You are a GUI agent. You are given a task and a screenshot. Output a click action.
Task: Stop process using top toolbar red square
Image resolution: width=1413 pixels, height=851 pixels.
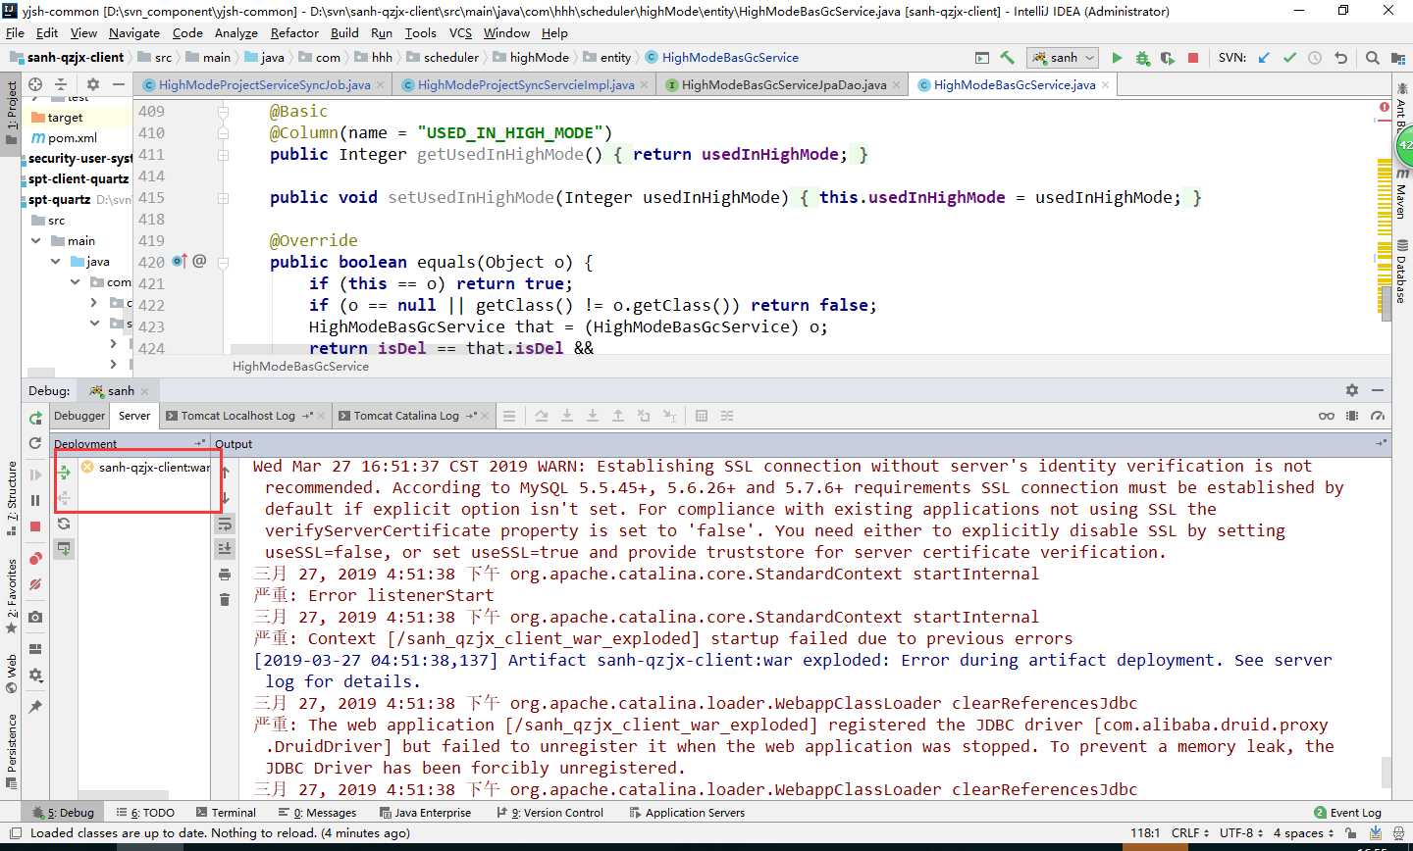point(1193,58)
